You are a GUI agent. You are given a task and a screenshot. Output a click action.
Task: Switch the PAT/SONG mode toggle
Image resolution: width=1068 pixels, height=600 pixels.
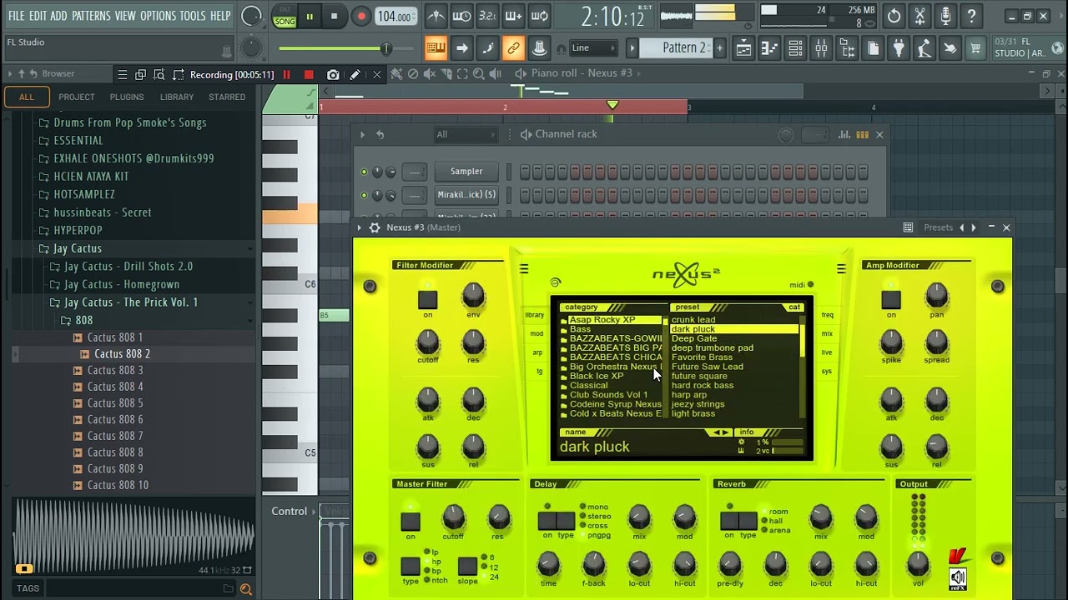pyautogui.click(x=285, y=16)
